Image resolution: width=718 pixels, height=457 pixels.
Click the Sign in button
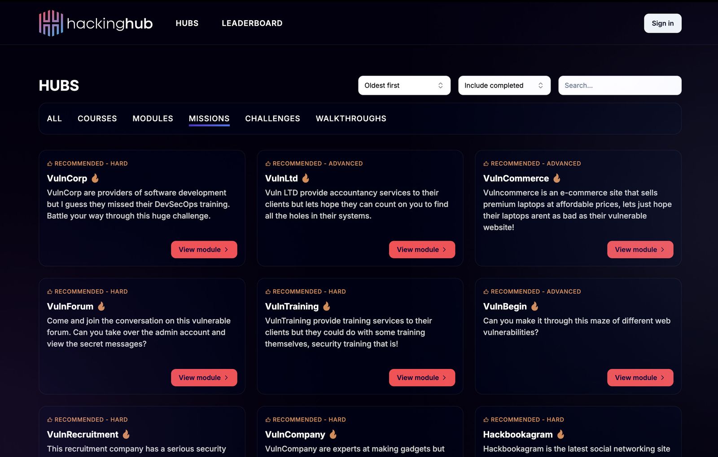(x=662, y=23)
